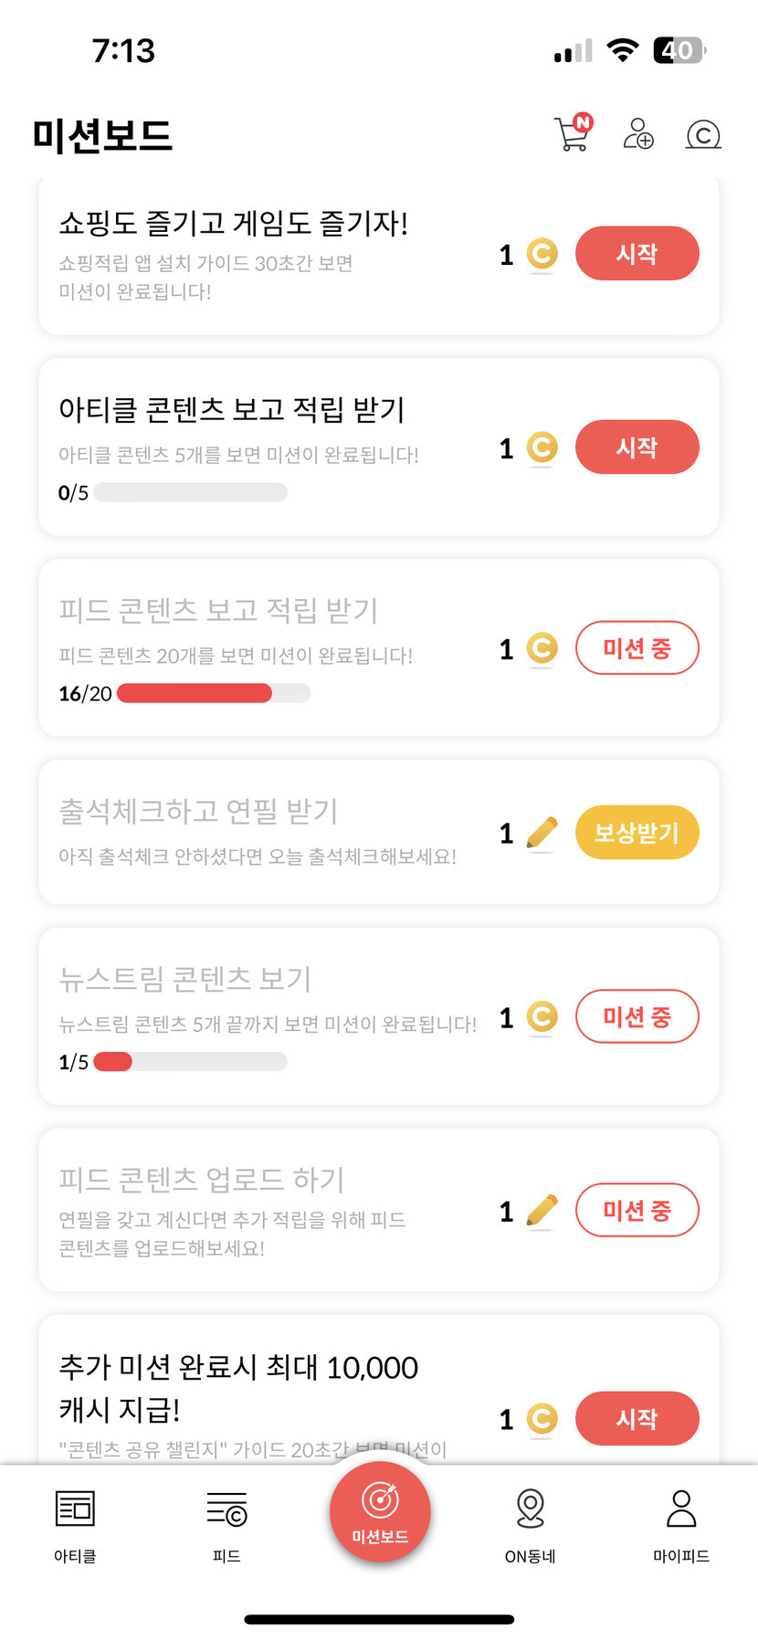Tap the pencil icon on feed upload mission
The width and height of the screenshot is (758, 1640).
[542, 1211]
